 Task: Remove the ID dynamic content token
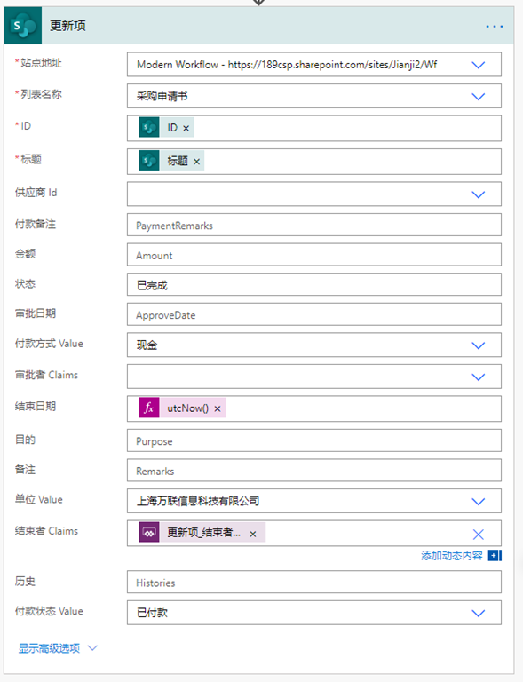coord(186,128)
